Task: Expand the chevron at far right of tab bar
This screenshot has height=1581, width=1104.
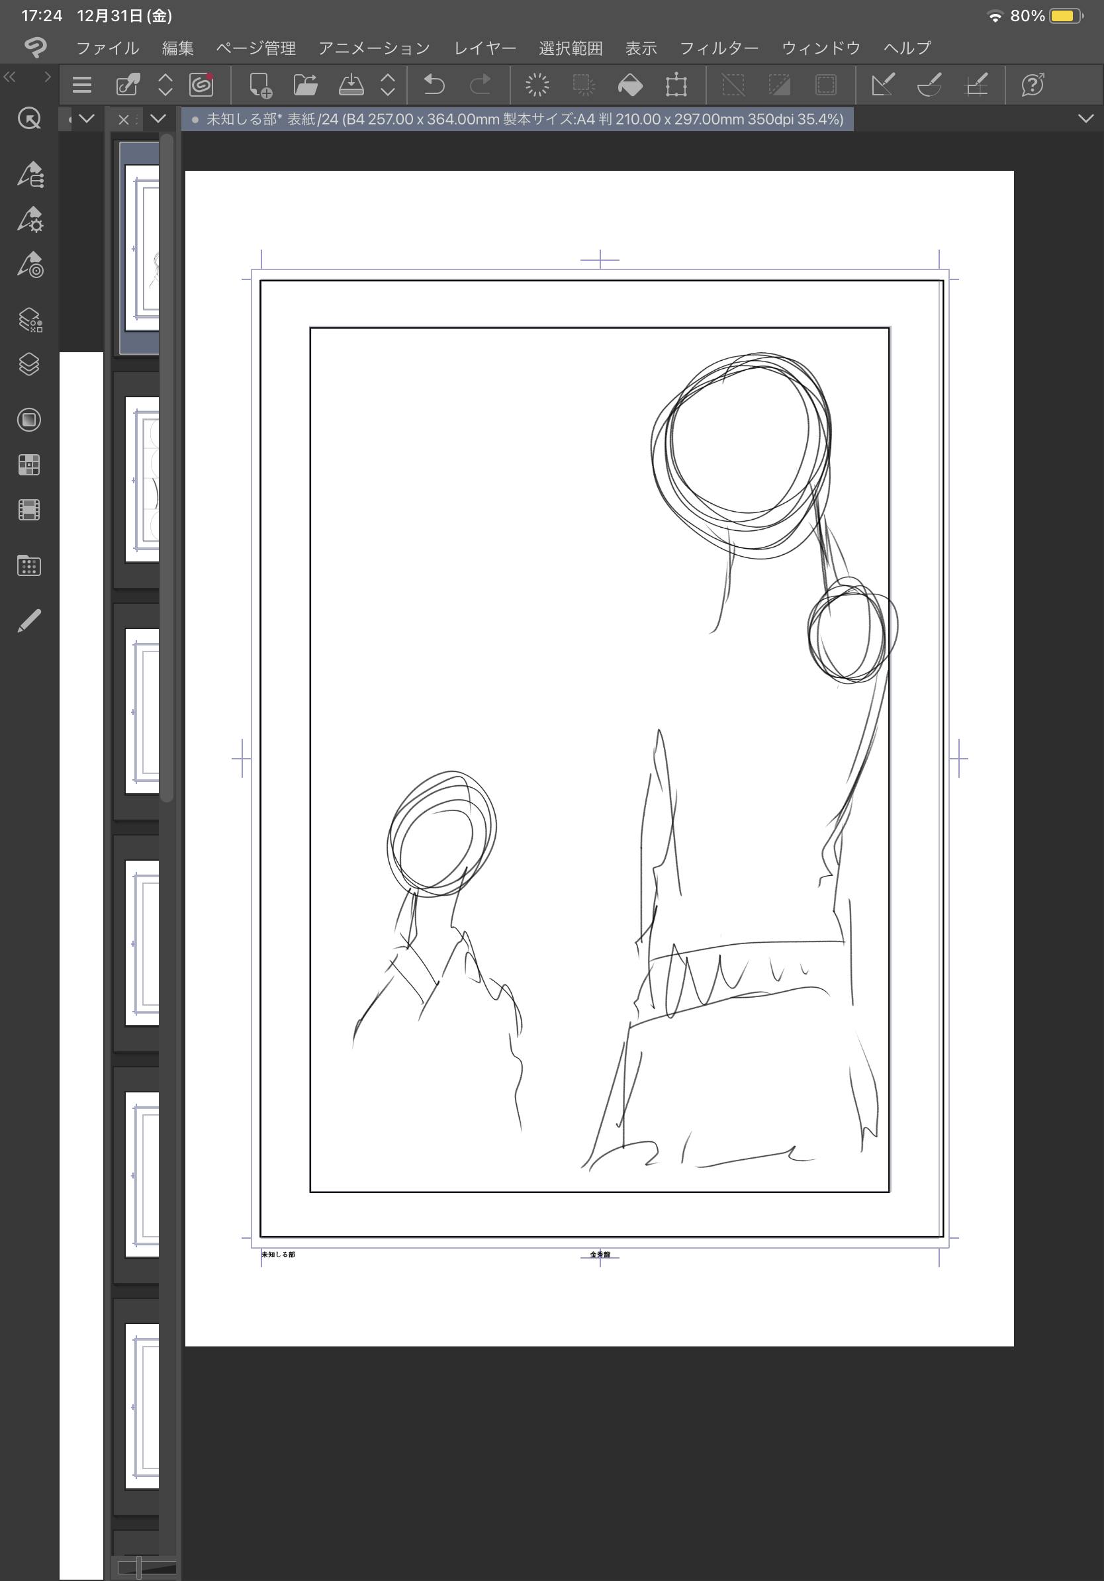Action: 1085,119
